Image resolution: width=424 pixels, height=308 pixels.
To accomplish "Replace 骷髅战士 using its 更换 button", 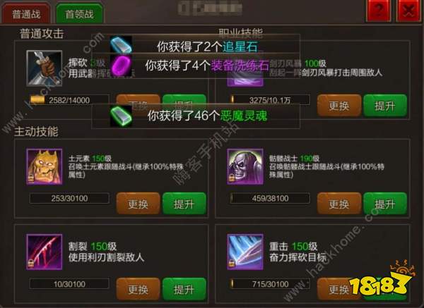I will (339, 204).
